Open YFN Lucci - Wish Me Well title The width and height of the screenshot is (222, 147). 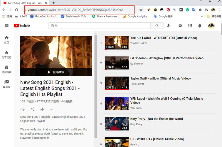coord(167,101)
